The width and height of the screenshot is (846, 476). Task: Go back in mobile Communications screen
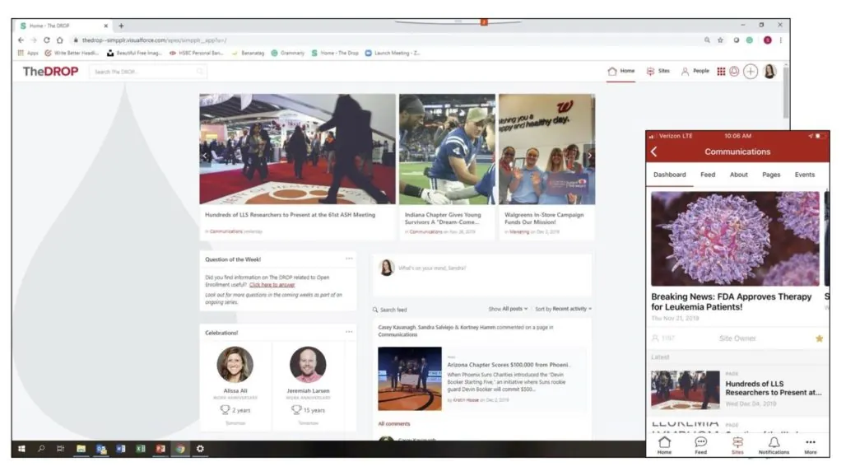(x=654, y=152)
